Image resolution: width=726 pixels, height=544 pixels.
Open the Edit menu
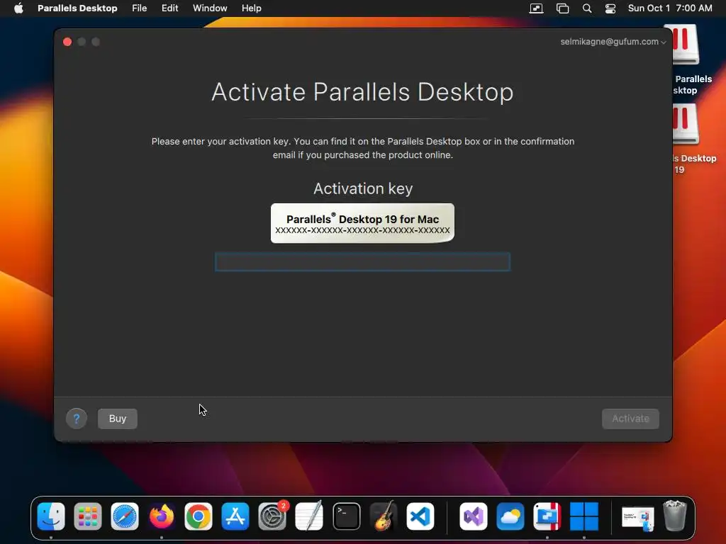[169, 8]
